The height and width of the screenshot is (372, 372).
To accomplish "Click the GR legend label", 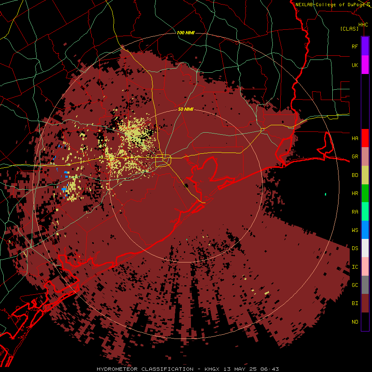I will pyautogui.click(x=355, y=157).
